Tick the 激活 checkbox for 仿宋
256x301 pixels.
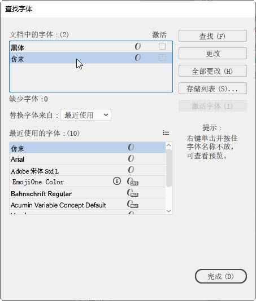click(162, 57)
